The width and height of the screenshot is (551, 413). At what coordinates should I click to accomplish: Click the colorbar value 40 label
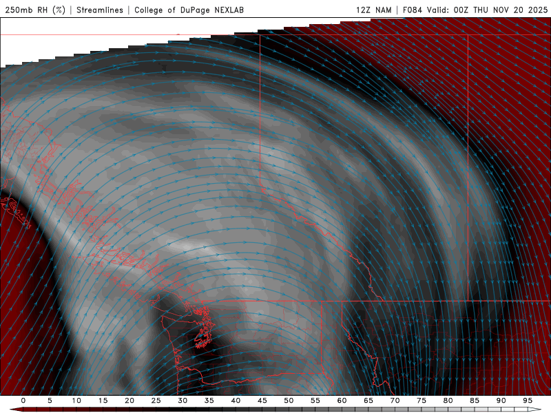pyautogui.click(x=236, y=401)
